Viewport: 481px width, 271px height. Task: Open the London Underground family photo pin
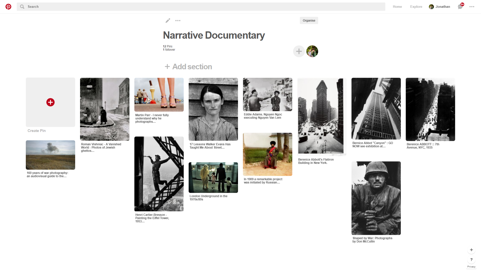[213, 177]
